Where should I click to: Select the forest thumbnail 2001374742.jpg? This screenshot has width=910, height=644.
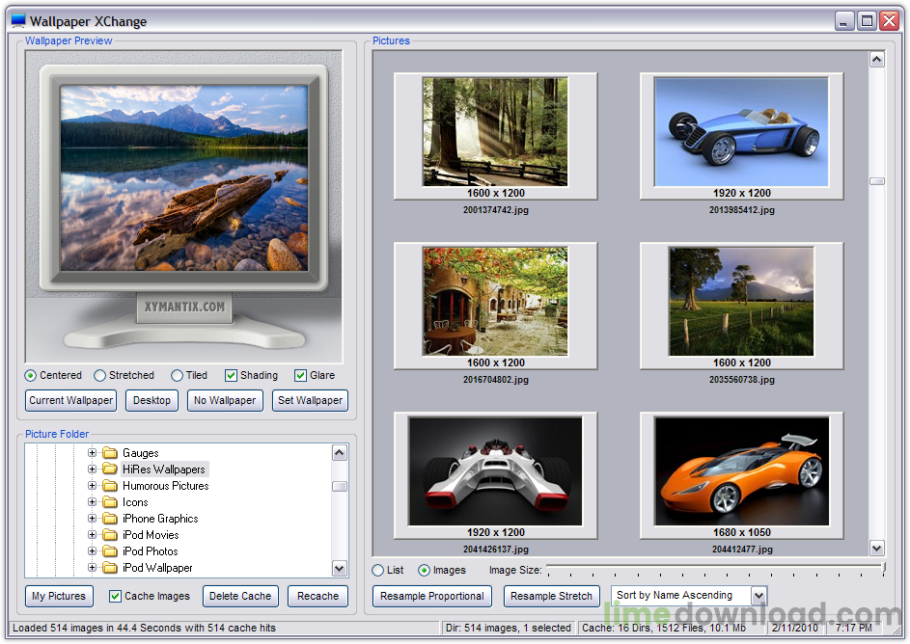click(495, 132)
